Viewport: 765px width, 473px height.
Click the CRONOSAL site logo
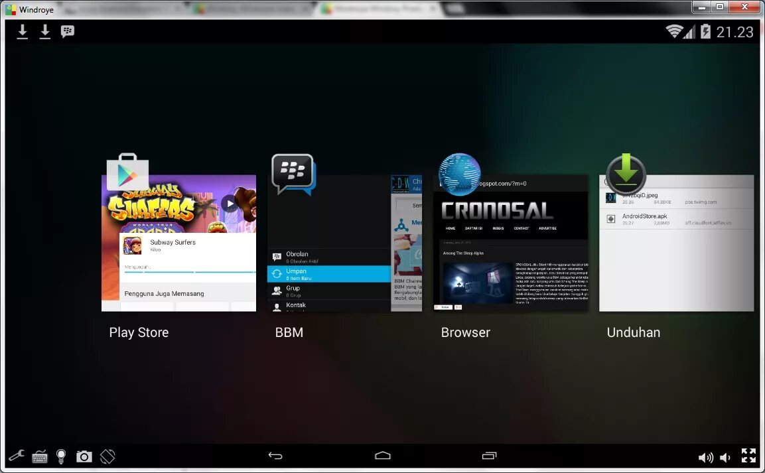(x=497, y=211)
